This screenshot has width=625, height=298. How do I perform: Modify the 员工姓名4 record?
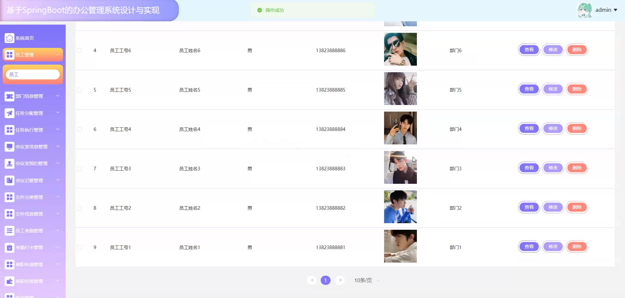coord(553,129)
